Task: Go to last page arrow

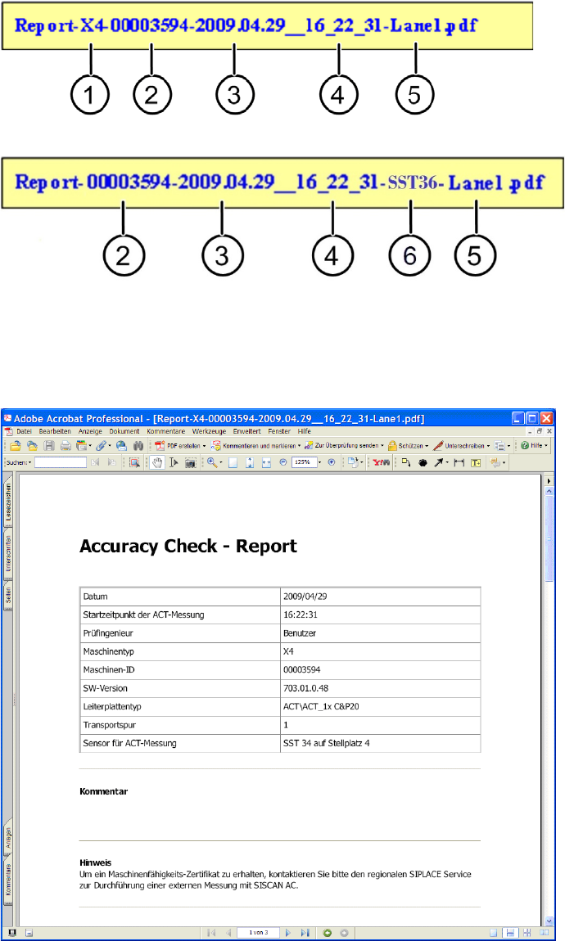Action: pos(305,933)
